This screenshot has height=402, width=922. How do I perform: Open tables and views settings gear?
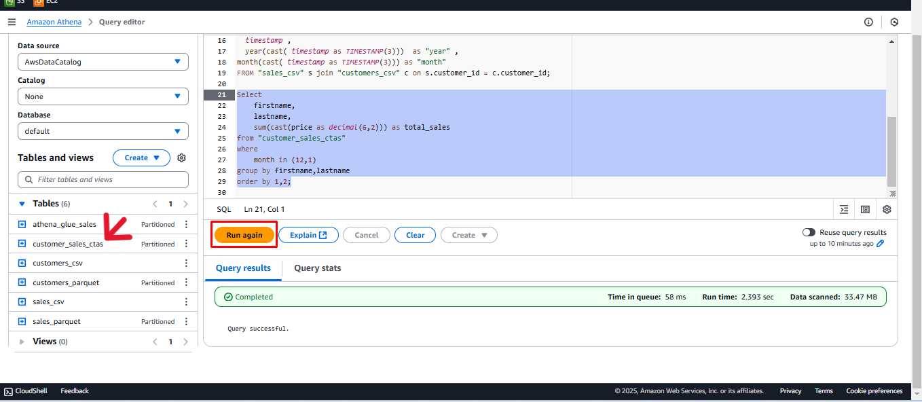(x=181, y=158)
